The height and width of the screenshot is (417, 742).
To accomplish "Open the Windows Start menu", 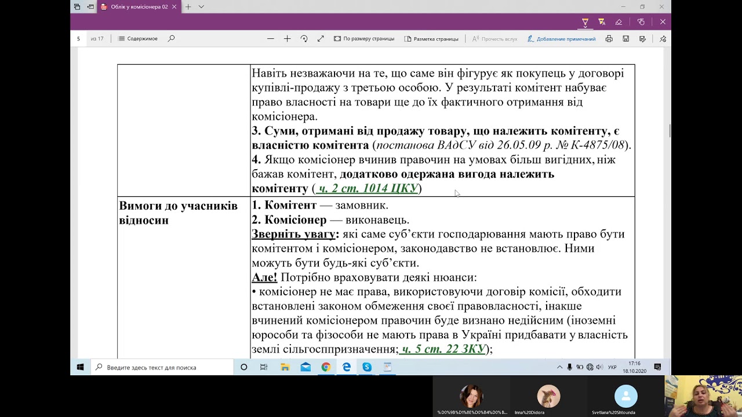I will point(80,367).
